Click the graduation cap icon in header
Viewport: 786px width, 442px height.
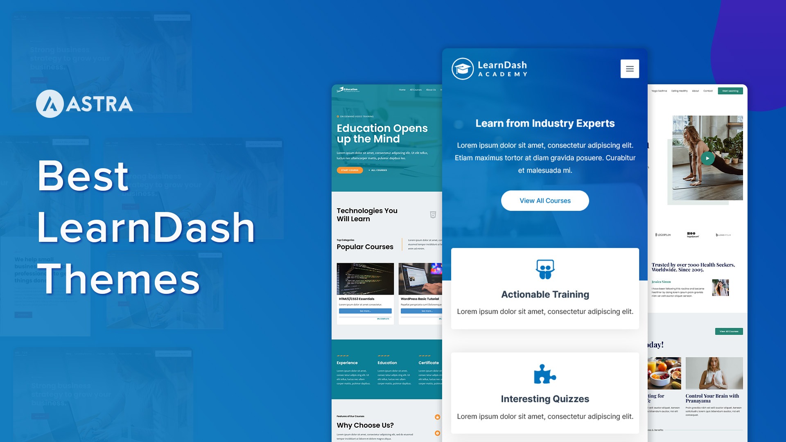click(x=462, y=68)
